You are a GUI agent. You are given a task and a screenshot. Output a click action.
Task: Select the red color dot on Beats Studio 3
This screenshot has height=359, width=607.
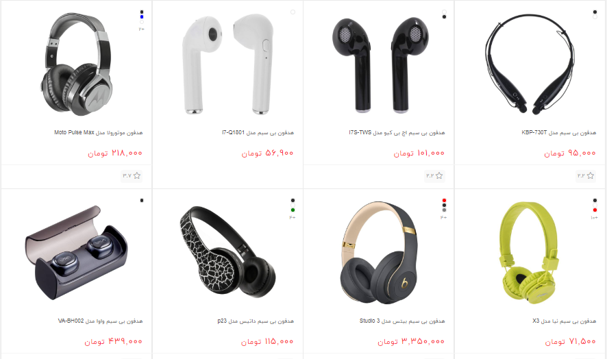tap(444, 201)
